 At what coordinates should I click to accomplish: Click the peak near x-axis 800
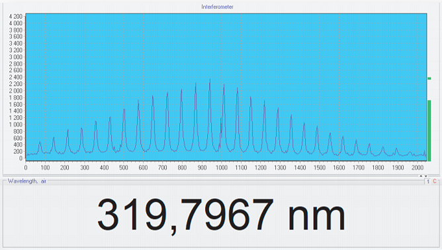181,91
